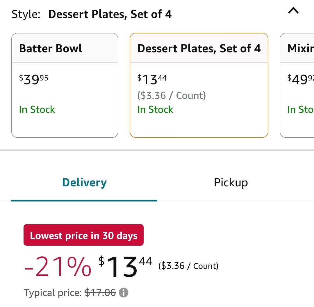
Task: Click the Style: Dessert Plates header label
Action: pos(92,14)
